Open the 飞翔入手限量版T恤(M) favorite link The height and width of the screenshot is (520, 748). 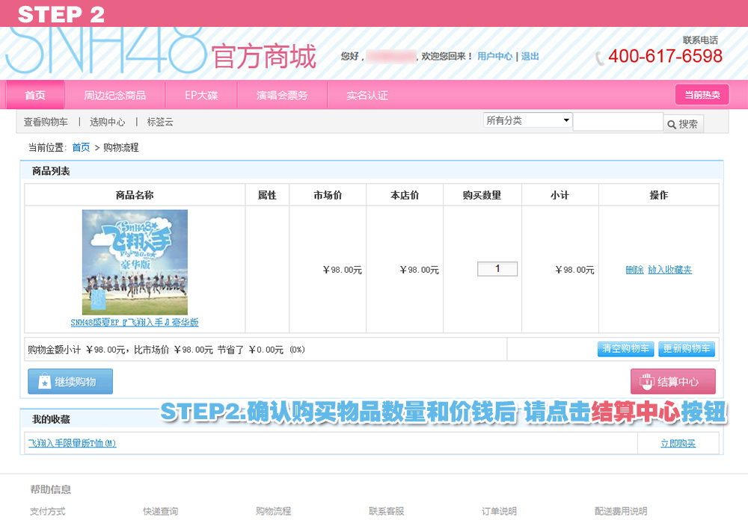pyautogui.click(x=72, y=443)
